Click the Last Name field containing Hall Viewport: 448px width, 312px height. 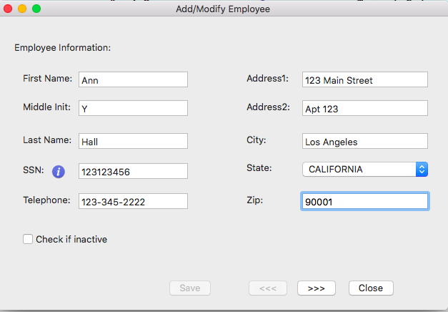pyautogui.click(x=133, y=142)
